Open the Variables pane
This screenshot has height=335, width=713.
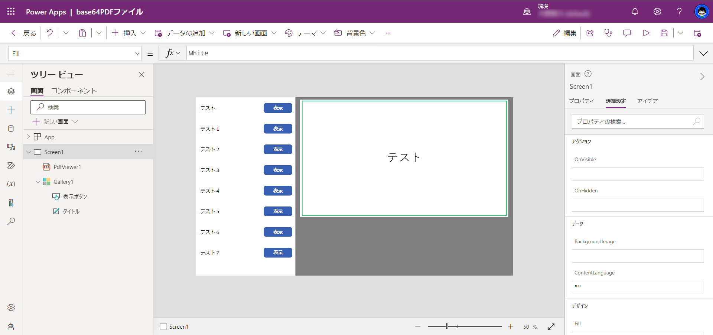coord(11,183)
